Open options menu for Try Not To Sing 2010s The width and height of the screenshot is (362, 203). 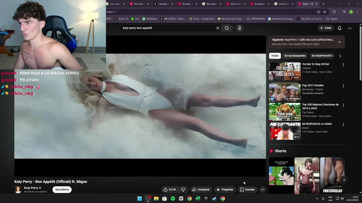343,65
